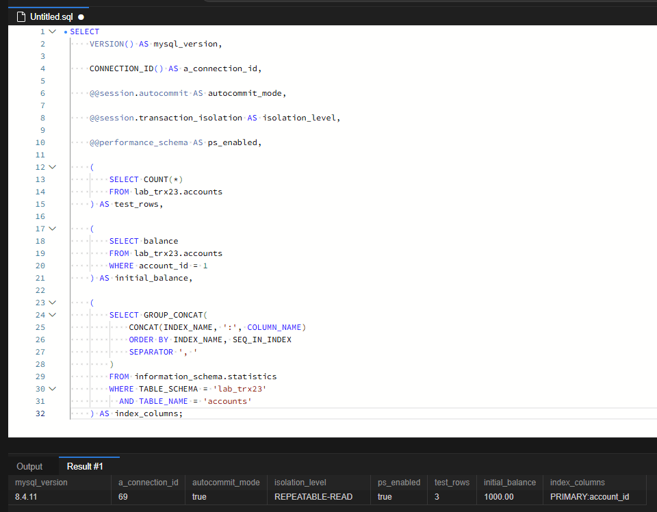Screen dimensions: 657x512
Task: Click the unsaved-changes dot on Untitled.sql tab
Action: tap(81, 17)
